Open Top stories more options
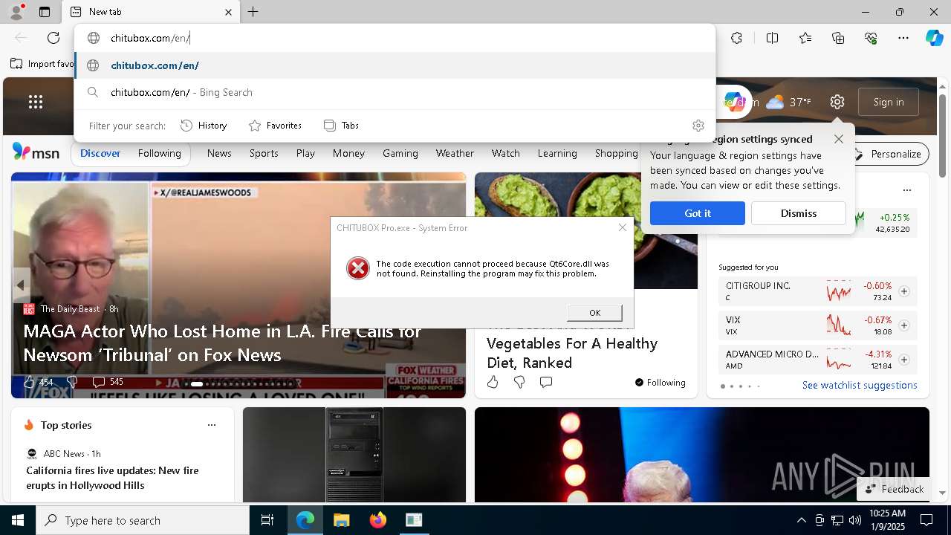The image size is (951, 535). coord(212,425)
